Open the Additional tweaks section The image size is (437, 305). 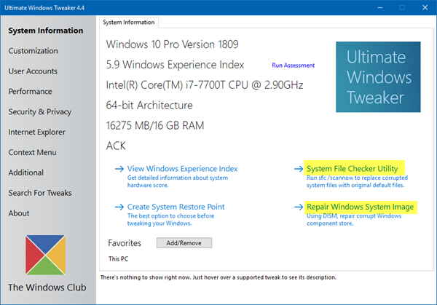click(x=26, y=173)
